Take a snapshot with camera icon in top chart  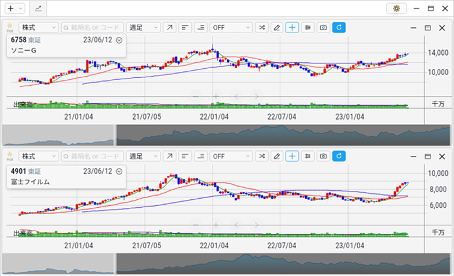(324, 28)
